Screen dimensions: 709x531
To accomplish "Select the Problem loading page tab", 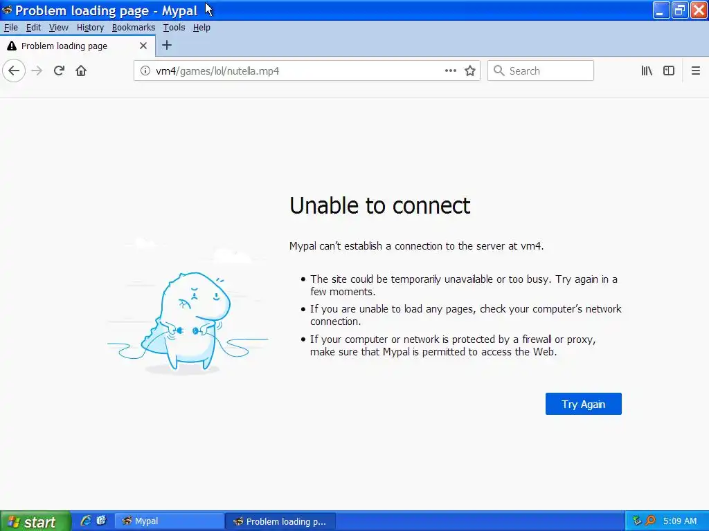I will click(78, 46).
